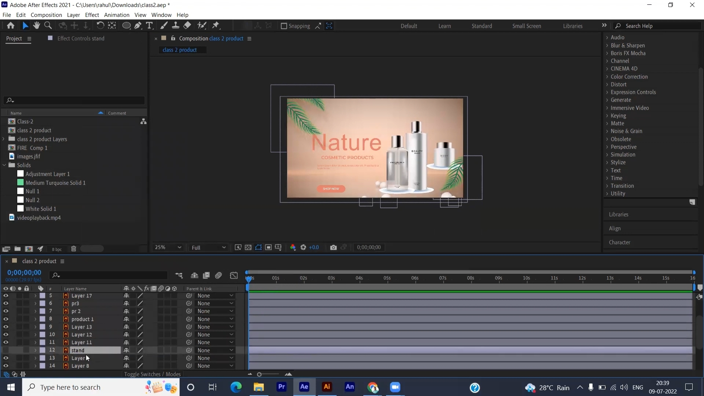This screenshot has width=704, height=396.
Task: Switch to the Standard workspace
Action: point(482,26)
